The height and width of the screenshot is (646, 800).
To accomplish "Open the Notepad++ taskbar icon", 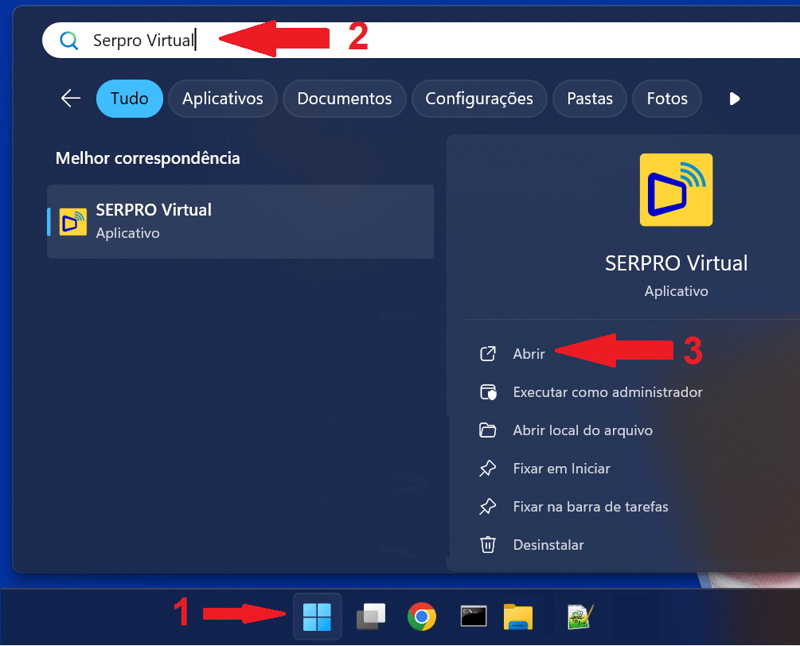I will click(x=580, y=617).
